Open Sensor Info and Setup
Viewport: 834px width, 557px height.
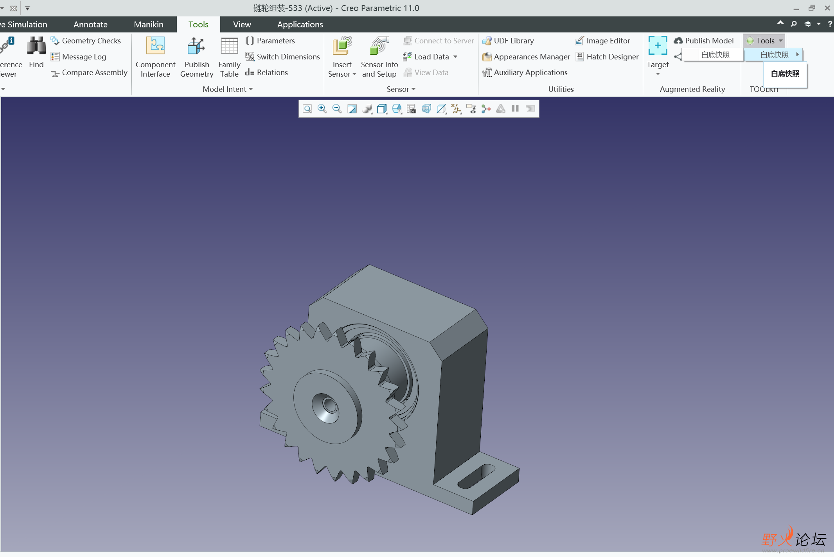(379, 57)
